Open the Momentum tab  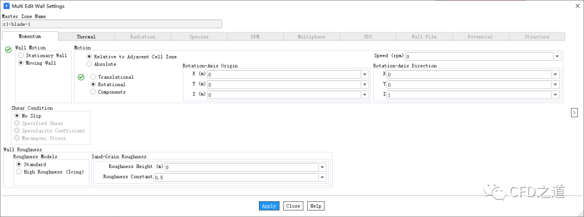(x=30, y=37)
